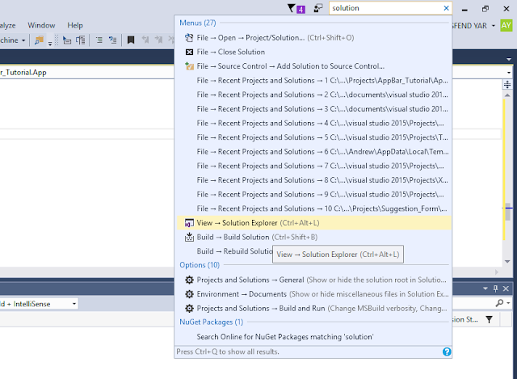
Task: Click the Solution Explorer result icon
Action: coord(189,223)
